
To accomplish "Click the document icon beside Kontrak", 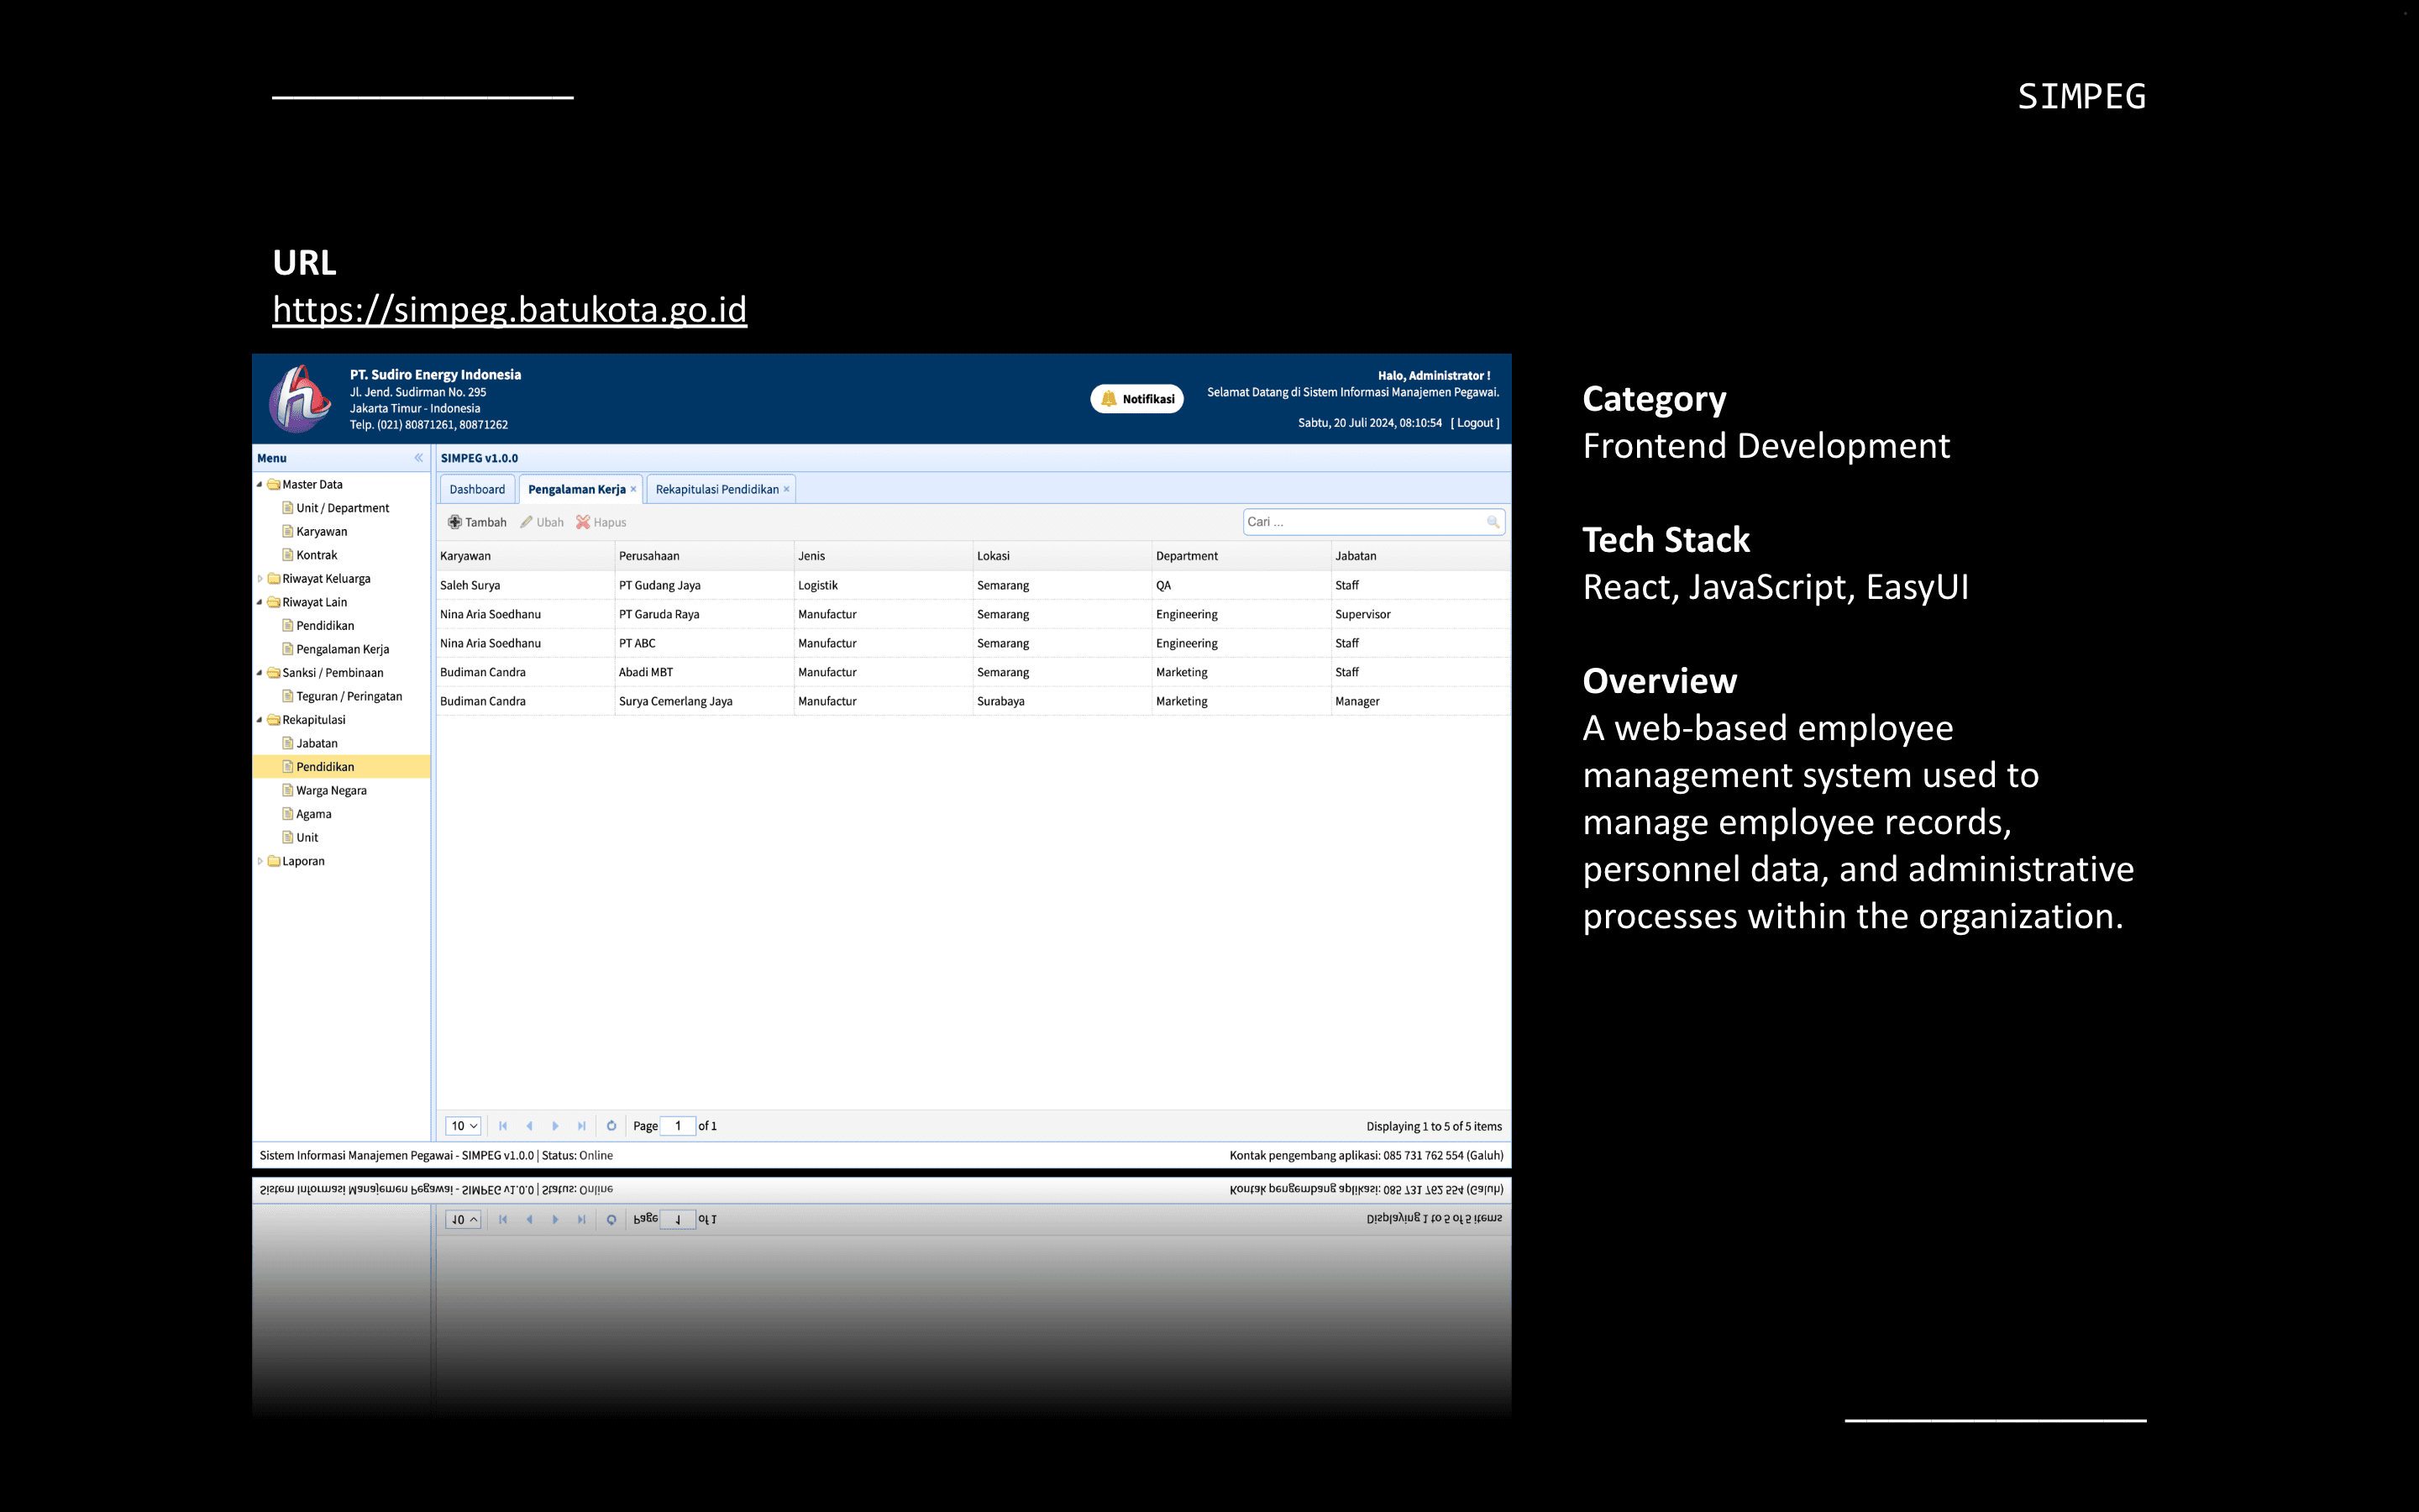I will 288,555.
